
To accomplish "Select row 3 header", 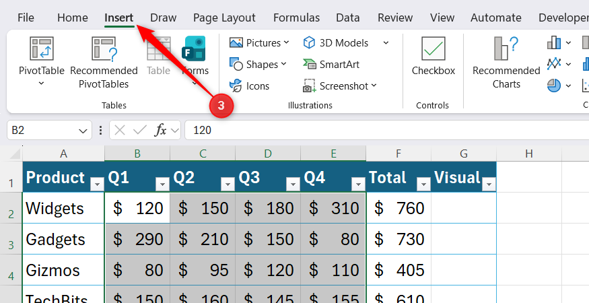I will tap(11, 239).
